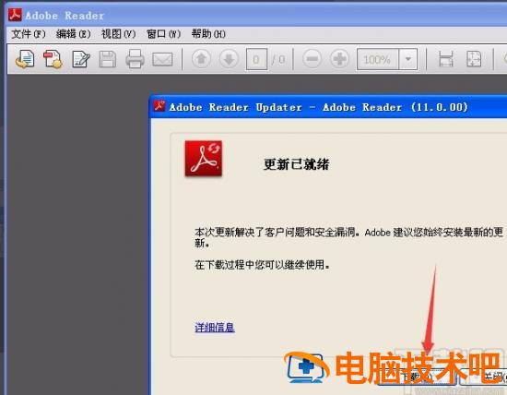Click the open file toolbar icon
This screenshot has width=507, height=395.
(x=25, y=59)
